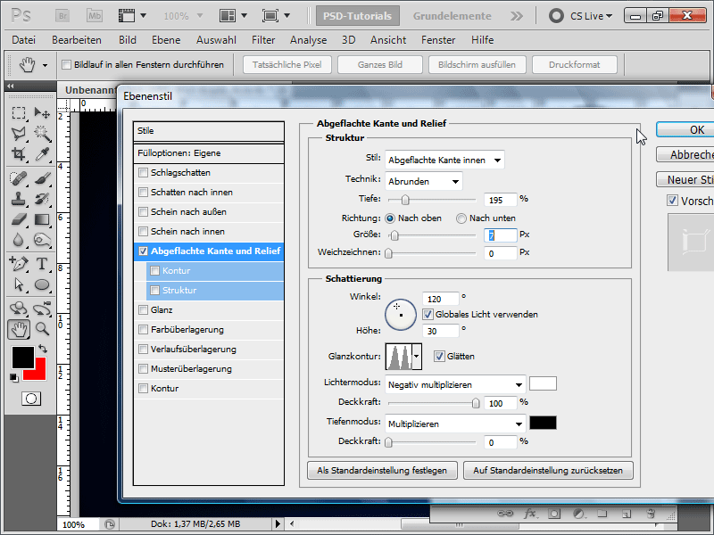Click Als Standardeinstellung festlegen
The image size is (714, 535).
(x=382, y=470)
